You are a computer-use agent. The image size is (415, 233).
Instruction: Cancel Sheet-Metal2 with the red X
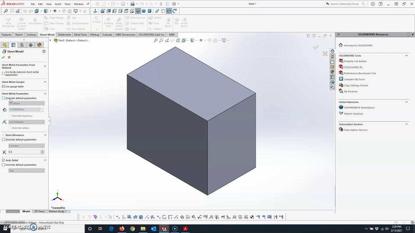point(9,57)
